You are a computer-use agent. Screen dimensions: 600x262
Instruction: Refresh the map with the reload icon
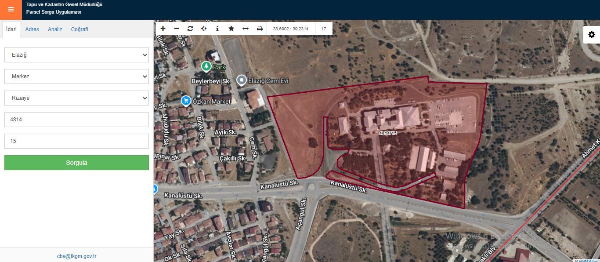click(x=190, y=29)
